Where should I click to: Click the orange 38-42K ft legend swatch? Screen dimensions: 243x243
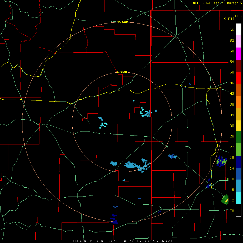[238, 102]
